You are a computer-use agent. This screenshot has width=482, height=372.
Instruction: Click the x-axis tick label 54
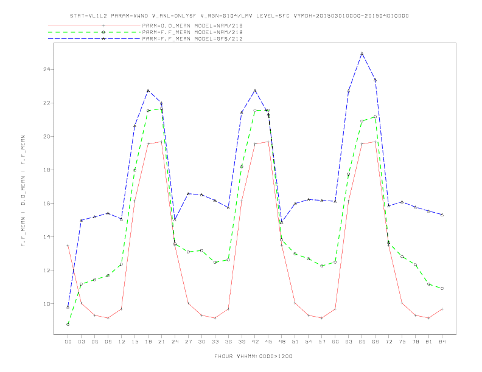pos(309,342)
